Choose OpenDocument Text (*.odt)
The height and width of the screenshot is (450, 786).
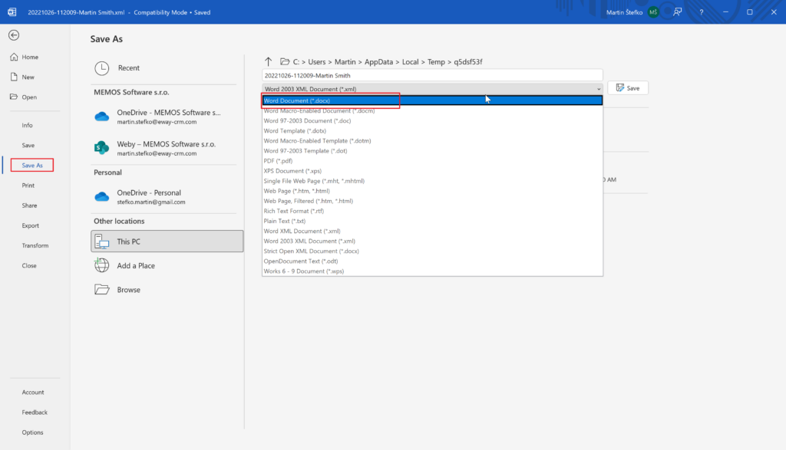click(432, 261)
